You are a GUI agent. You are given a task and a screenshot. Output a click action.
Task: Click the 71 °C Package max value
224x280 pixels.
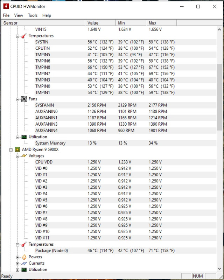(161, 251)
